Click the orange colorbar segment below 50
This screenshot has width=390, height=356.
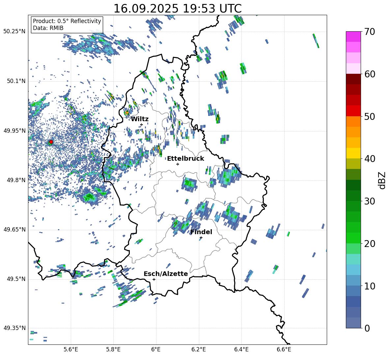click(x=353, y=122)
